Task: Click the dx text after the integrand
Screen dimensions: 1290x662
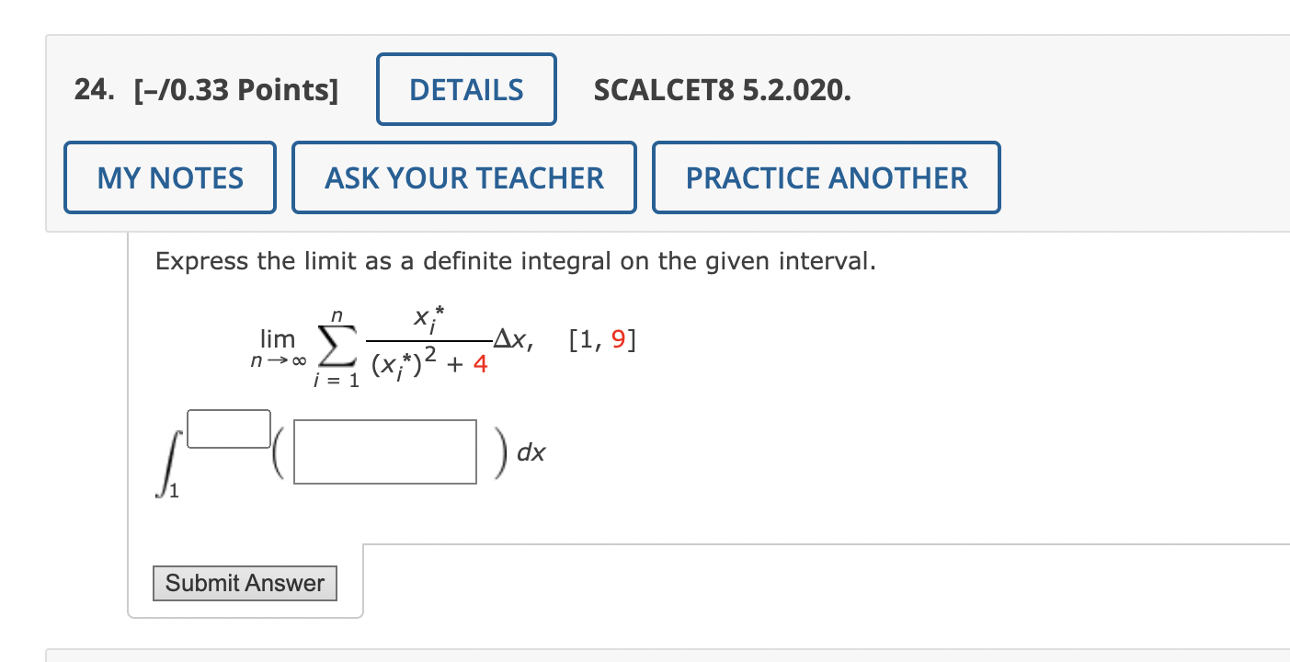Action: 531,452
